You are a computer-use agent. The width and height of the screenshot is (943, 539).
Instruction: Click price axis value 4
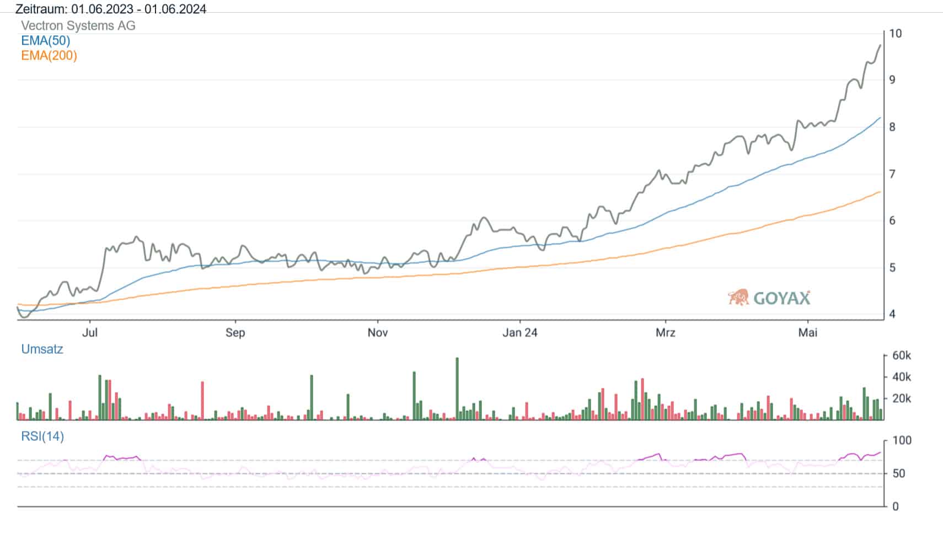pos(892,314)
